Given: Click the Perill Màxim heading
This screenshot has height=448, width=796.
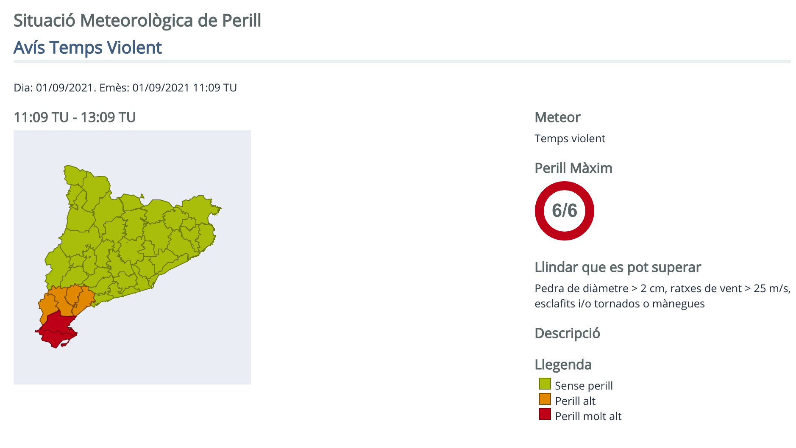Looking at the screenshot, I should click(x=573, y=168).
